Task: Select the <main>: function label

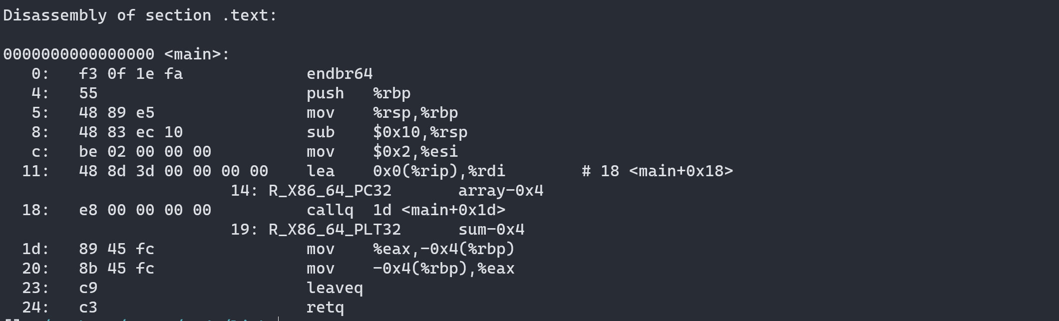Action: coord(197,54)
